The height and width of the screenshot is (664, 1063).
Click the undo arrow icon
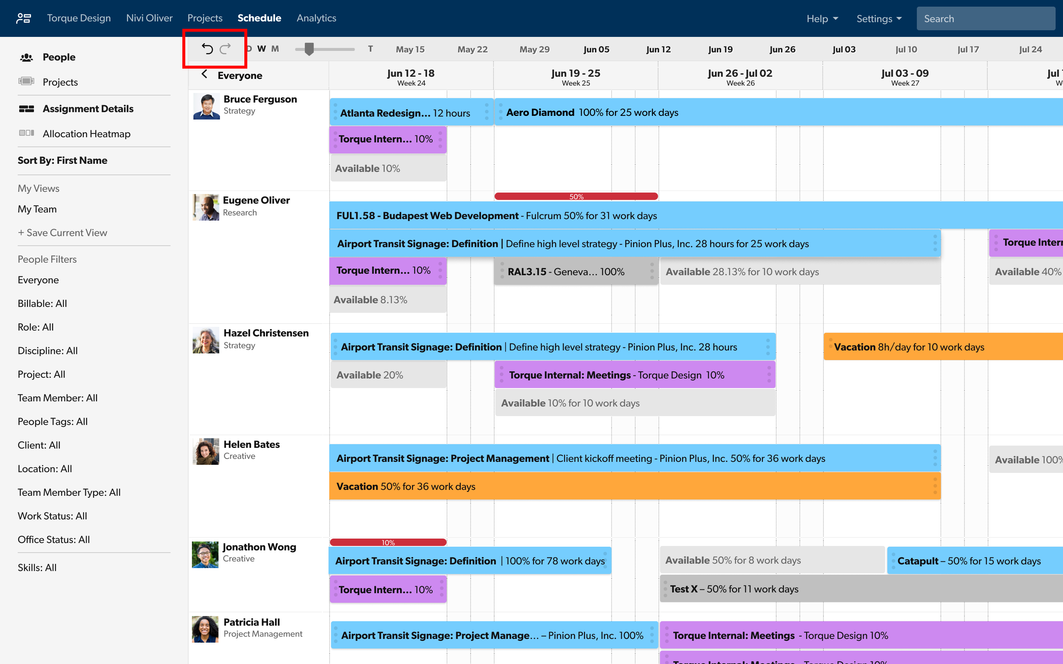click(208, 48)
